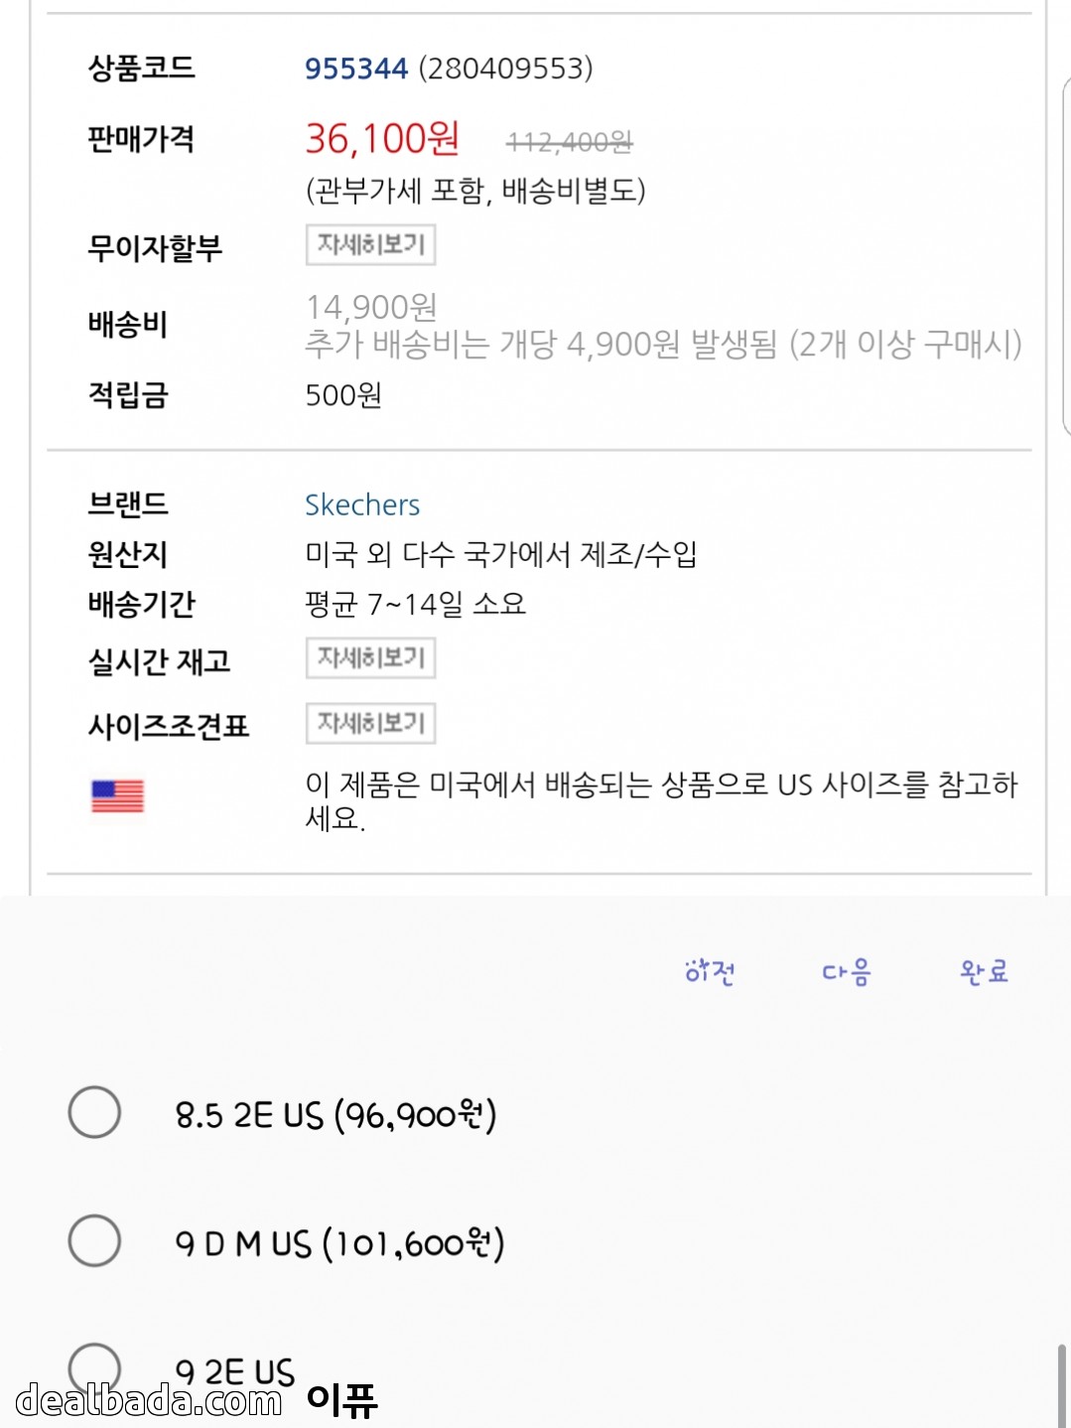Click the dealbada.com watermark

click(x=149, y=1400)
